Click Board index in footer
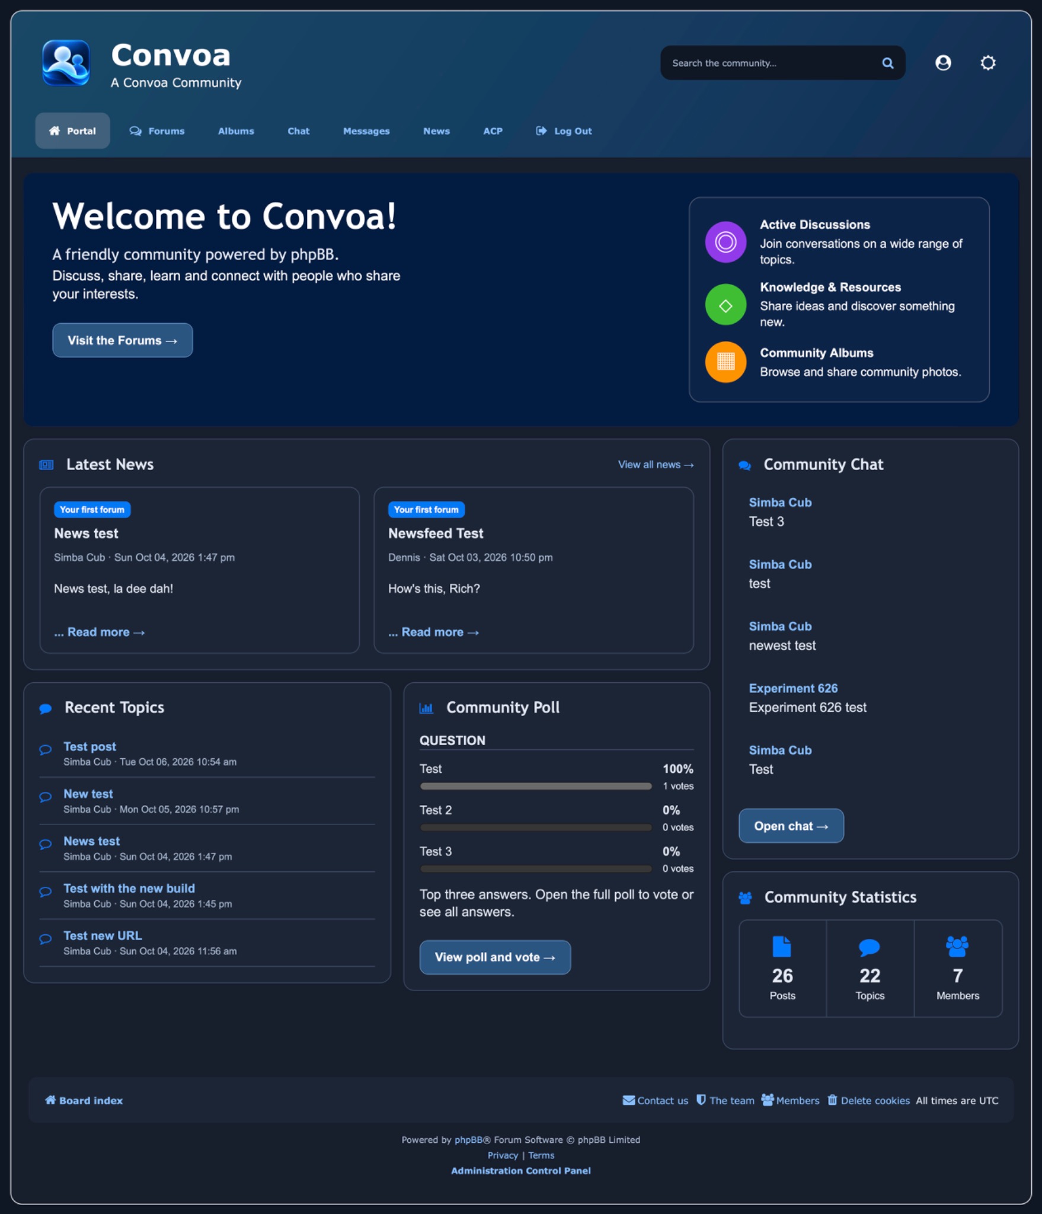 pos(84,1100)
